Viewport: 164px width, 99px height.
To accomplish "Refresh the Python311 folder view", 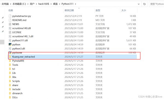I will 144,4.
